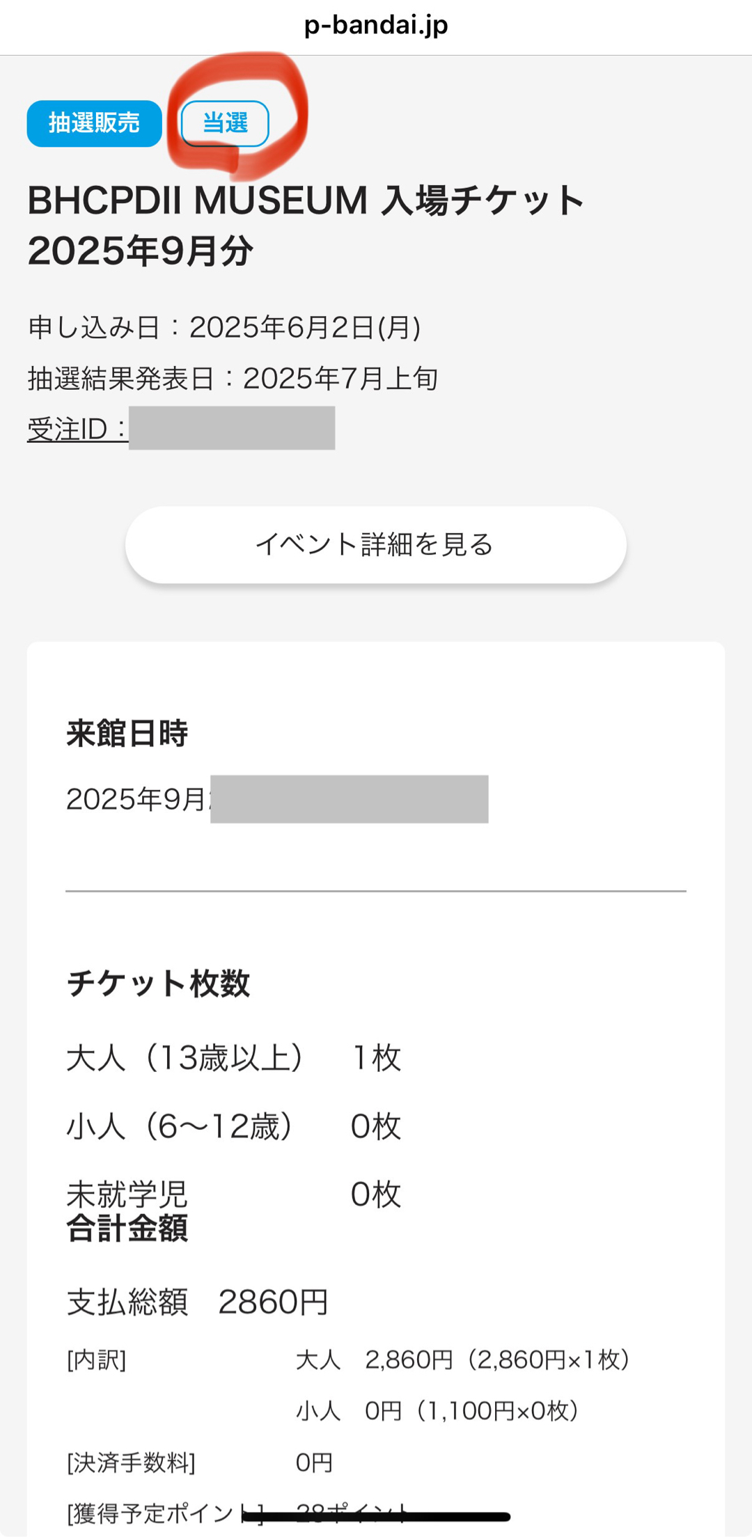The width and height of the screenshot is (752, 1537).
Task: Click the 合計金額 heading
Action: coord(127,1228)
